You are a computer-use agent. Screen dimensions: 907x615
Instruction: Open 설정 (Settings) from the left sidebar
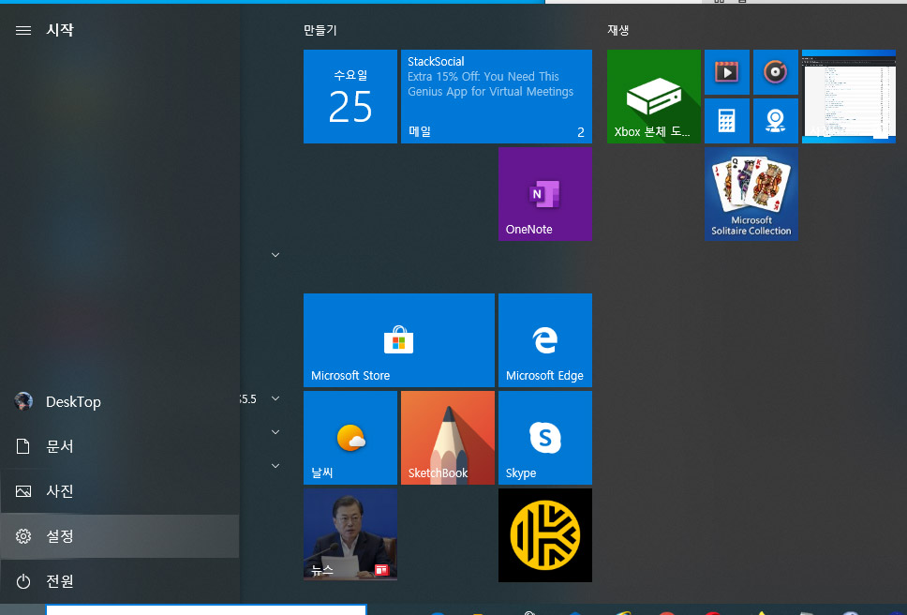(119, 536)
